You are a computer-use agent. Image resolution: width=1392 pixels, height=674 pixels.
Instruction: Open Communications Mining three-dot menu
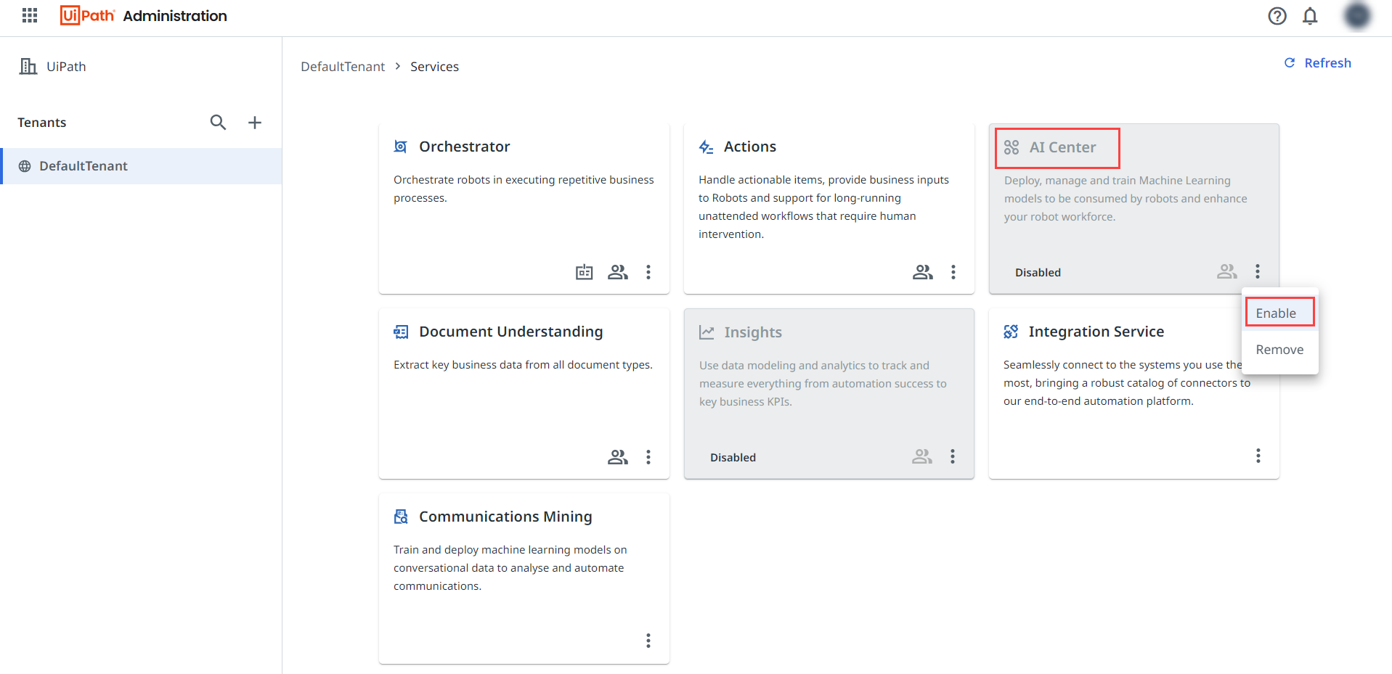tap(648, 641)
